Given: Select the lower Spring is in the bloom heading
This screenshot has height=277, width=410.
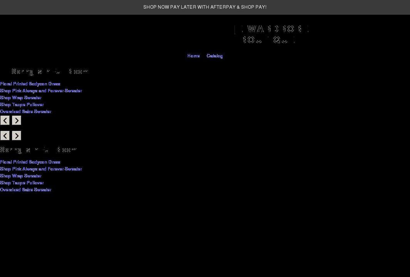Looking at the screenshot, I should point(39,149).
